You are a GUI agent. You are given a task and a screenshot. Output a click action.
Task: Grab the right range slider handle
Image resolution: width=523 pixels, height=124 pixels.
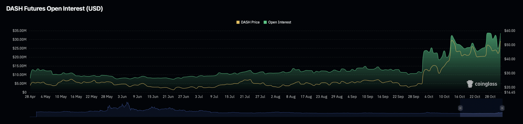502,108
